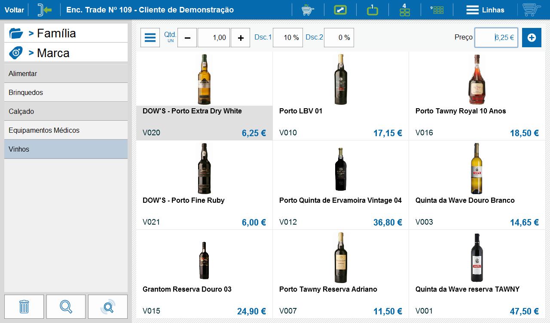The image size is (550, 323).
Task: Click the Quinta da Wave Douro Branco image
Action: [477, 168]
